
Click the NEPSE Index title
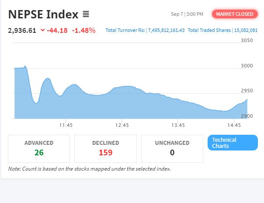tap(43, 14)
